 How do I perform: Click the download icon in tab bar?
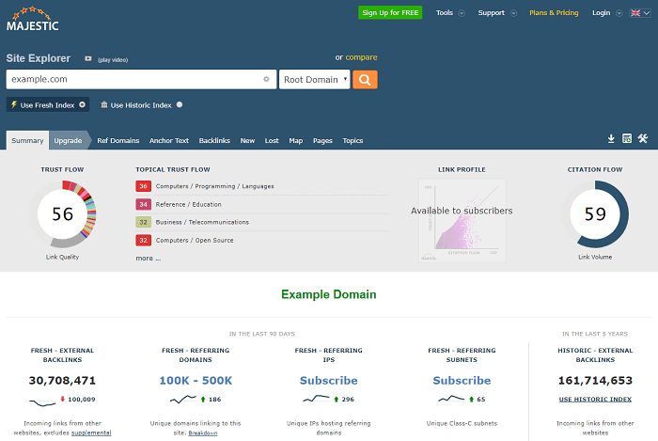[611, 139]
